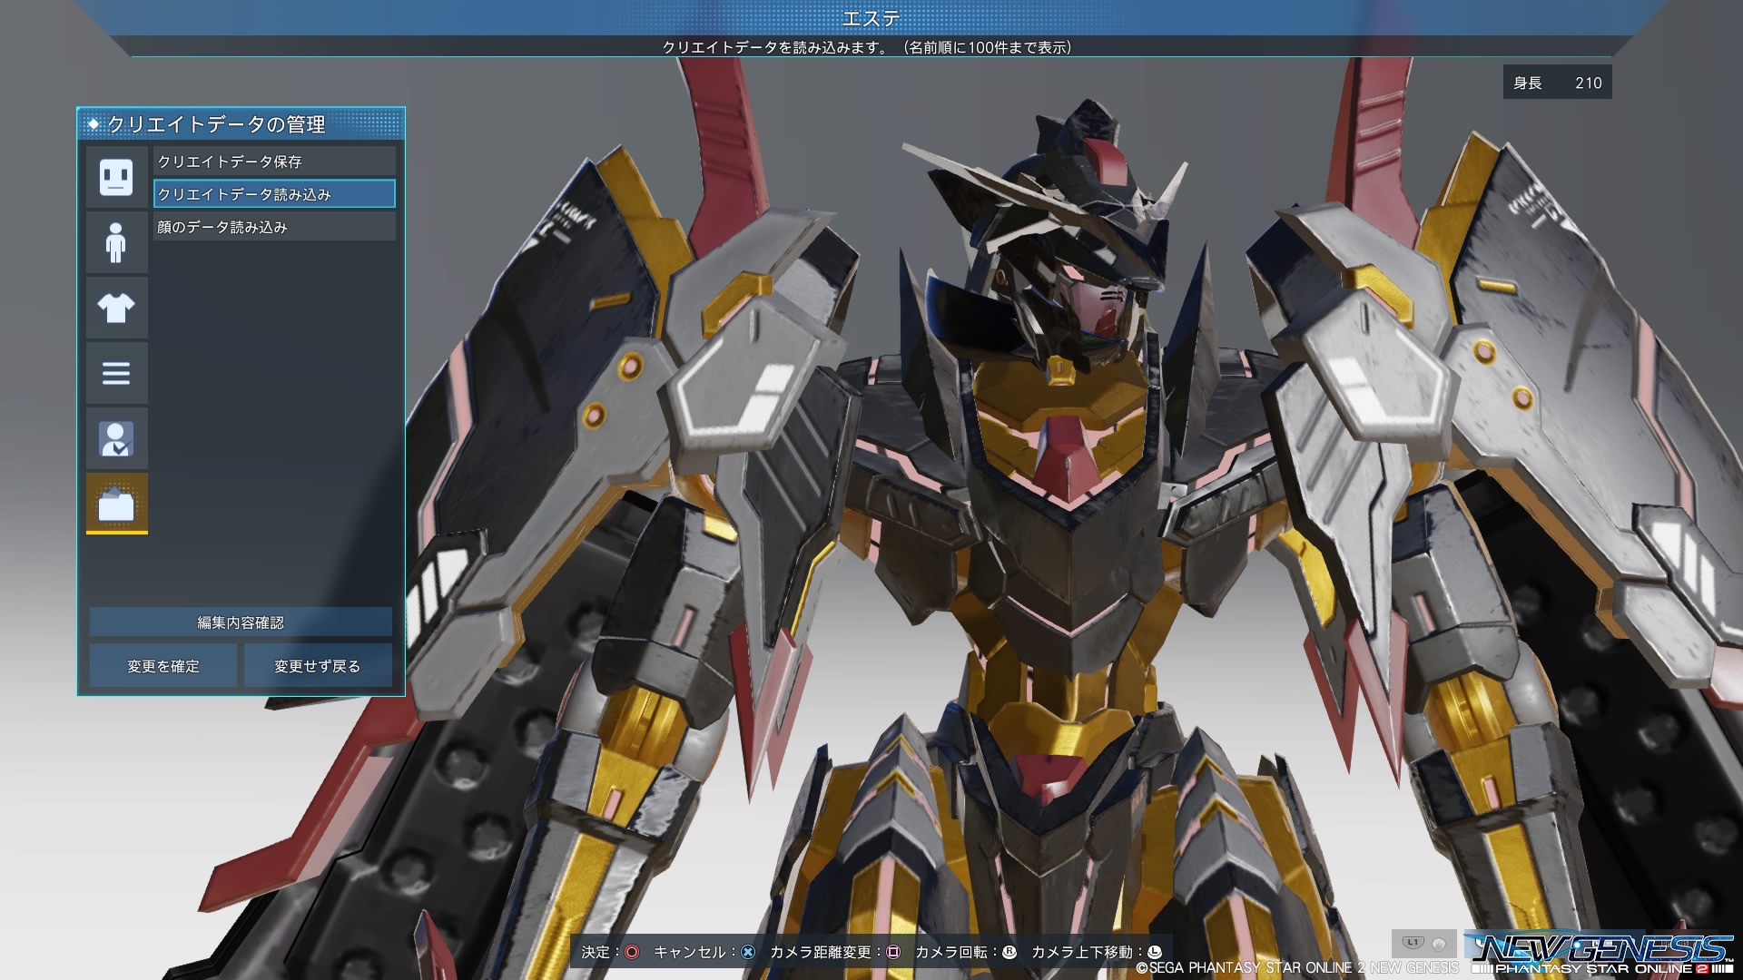This screenshot has height=980, width=1743.
Task: Select the face editing icon in sidebar
Action: tap(116, 177)
